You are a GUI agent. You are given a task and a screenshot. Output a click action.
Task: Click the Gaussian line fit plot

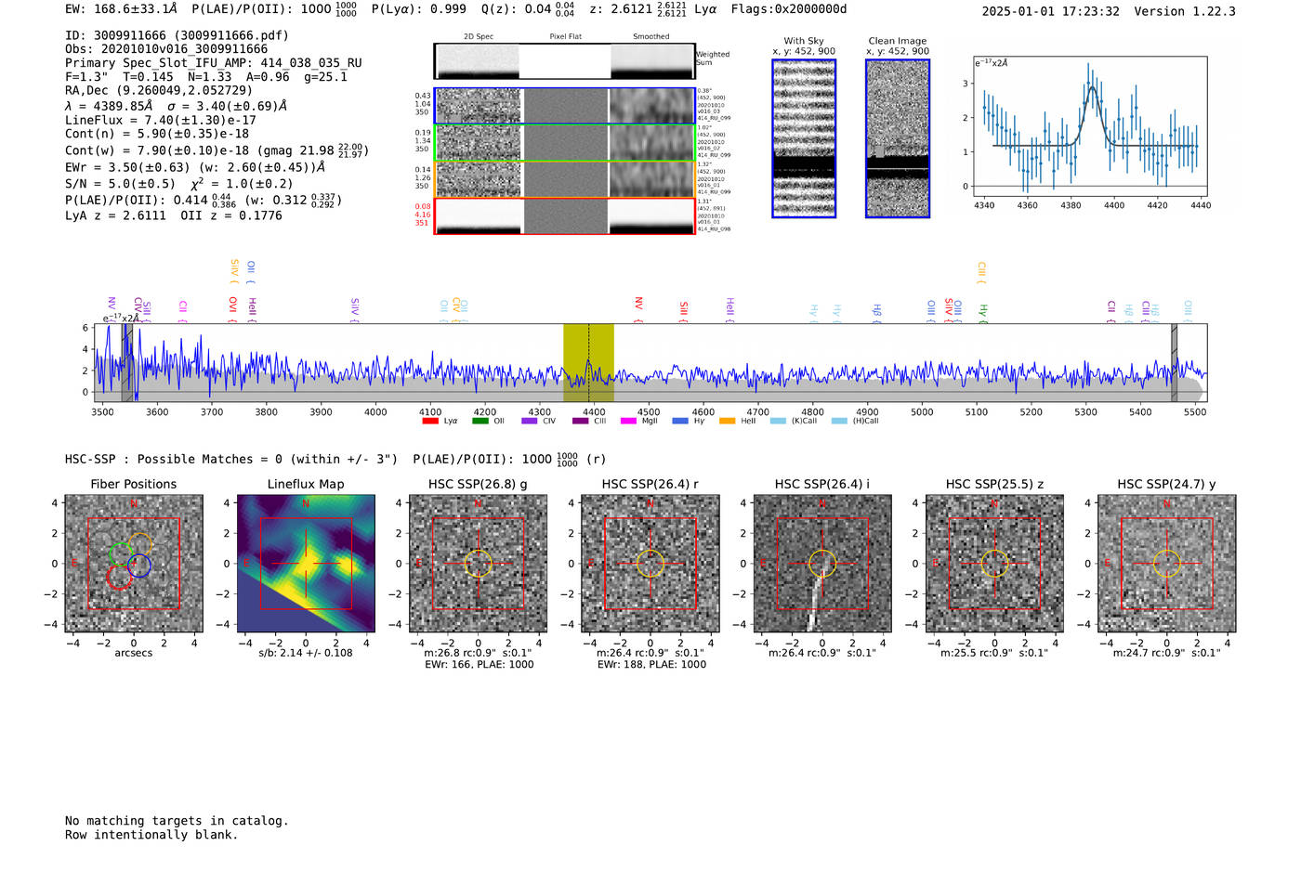(x=1090, y=127)
